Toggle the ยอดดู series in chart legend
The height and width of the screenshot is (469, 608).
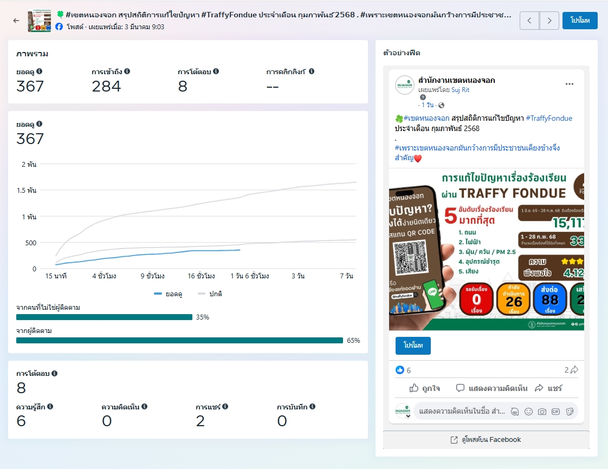169,294
